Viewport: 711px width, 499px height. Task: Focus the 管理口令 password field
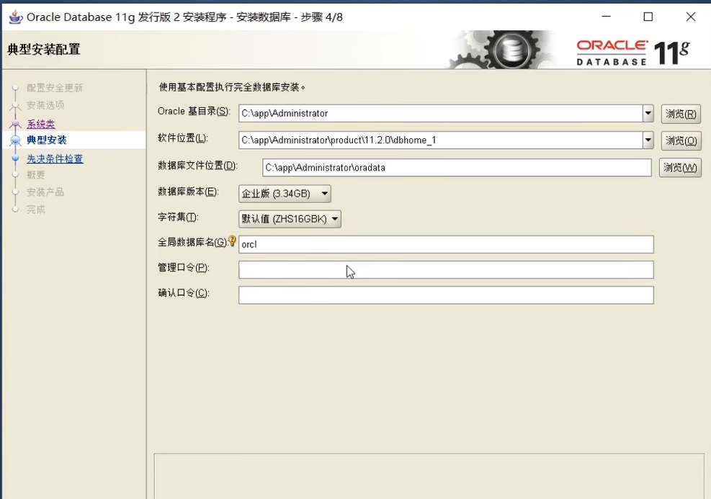[x=446, y=270]
